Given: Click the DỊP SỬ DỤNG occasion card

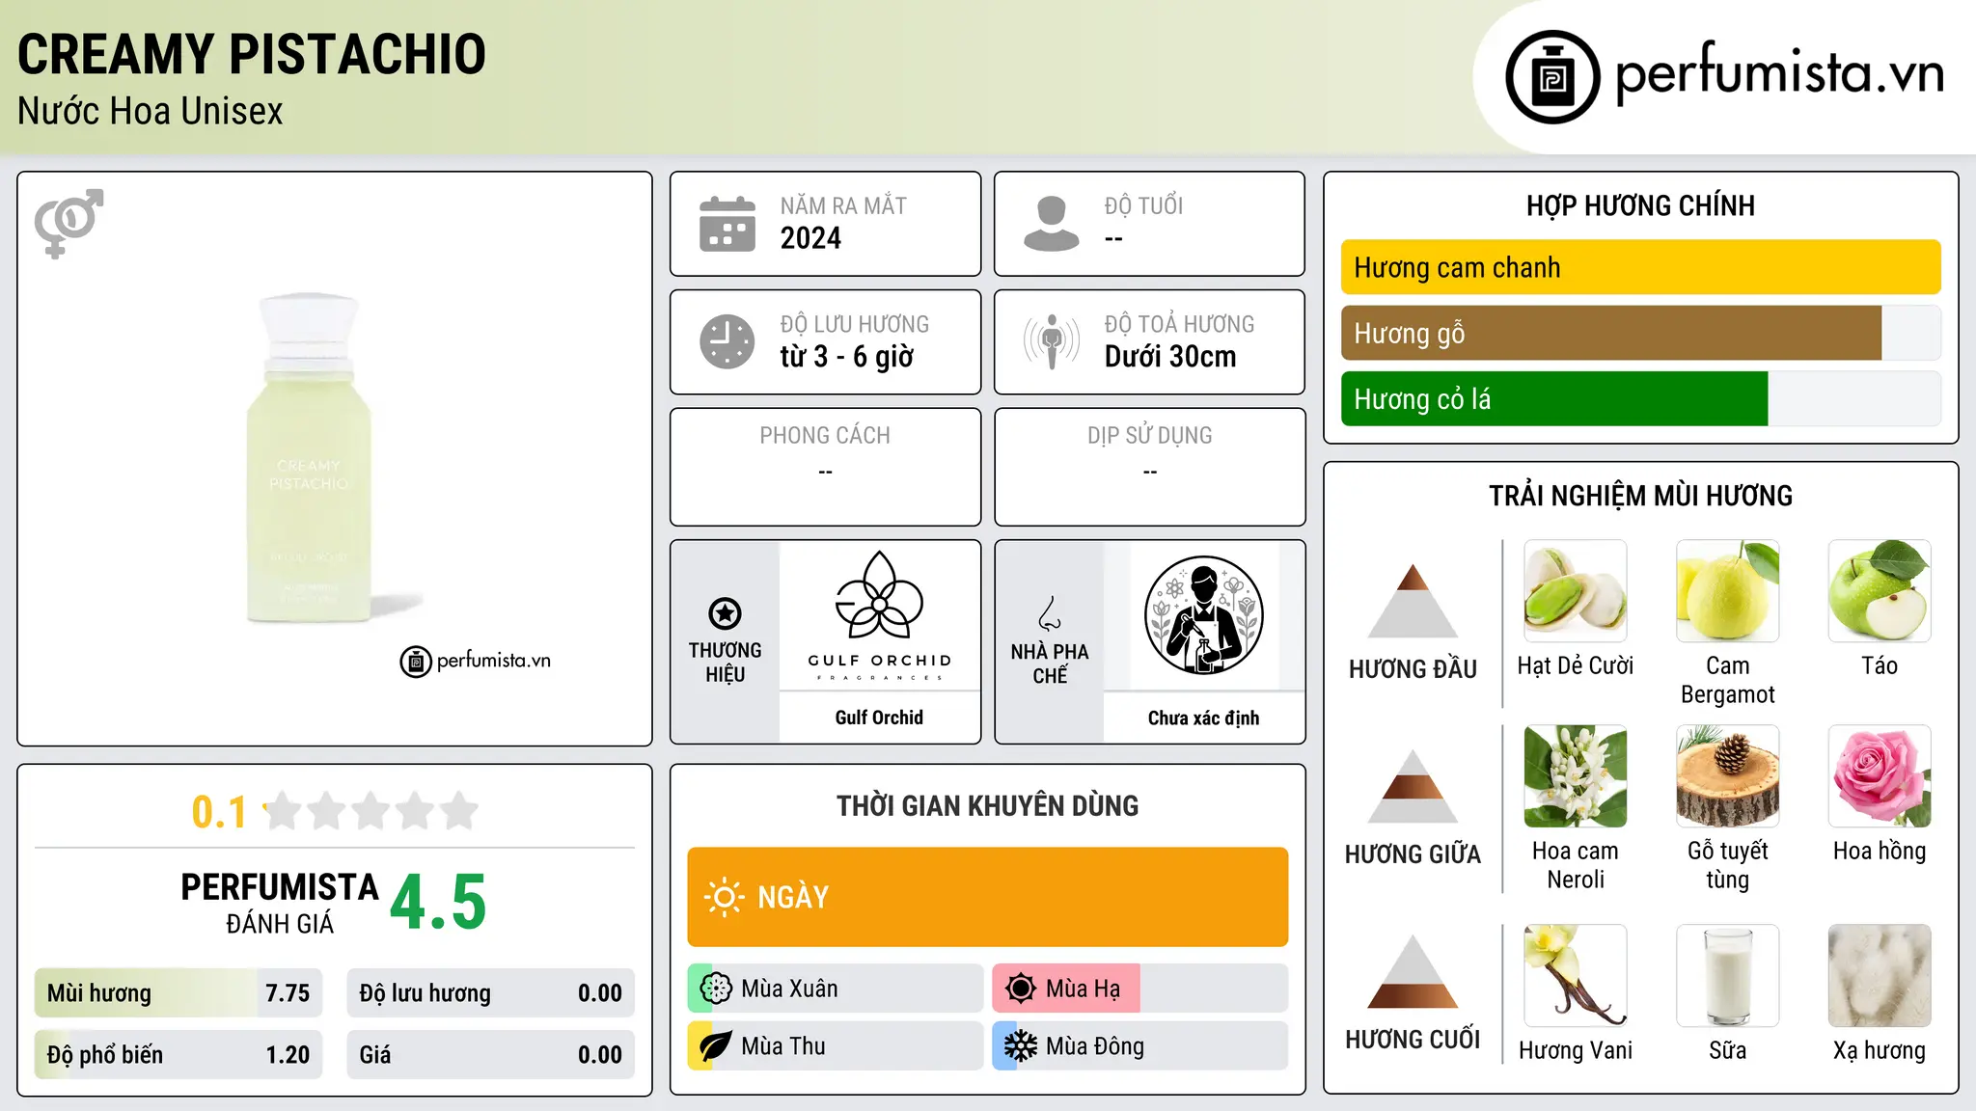Looking at the screenshot, I should (1149, 467).
